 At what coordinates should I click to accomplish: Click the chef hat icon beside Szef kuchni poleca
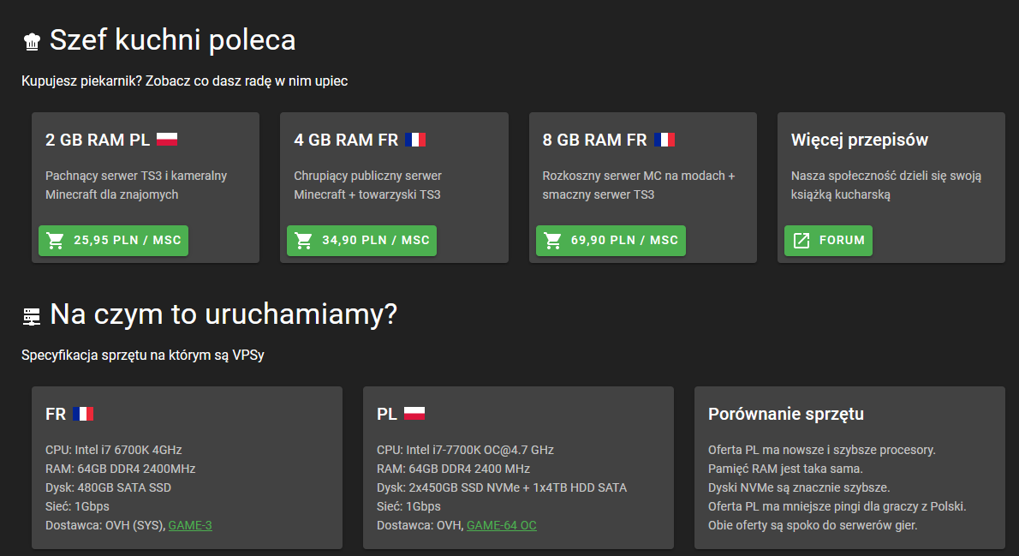(x=32, y=42)
